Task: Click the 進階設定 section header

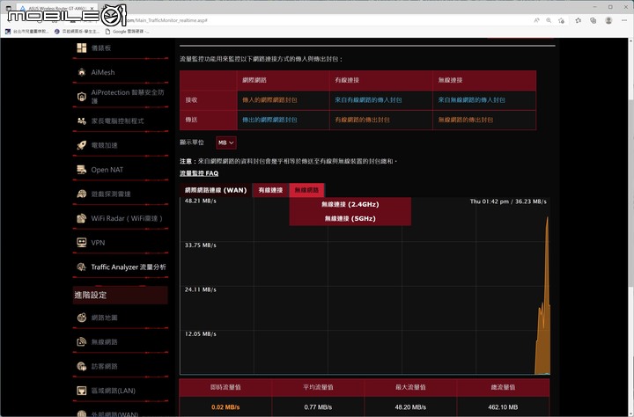Action: 120,295
